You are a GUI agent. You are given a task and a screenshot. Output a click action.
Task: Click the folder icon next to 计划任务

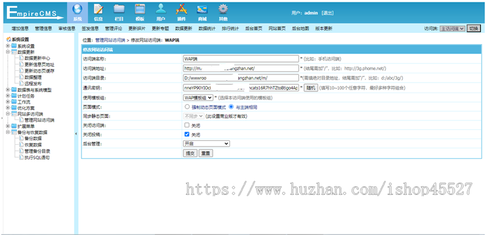click(x=14, y=96)
